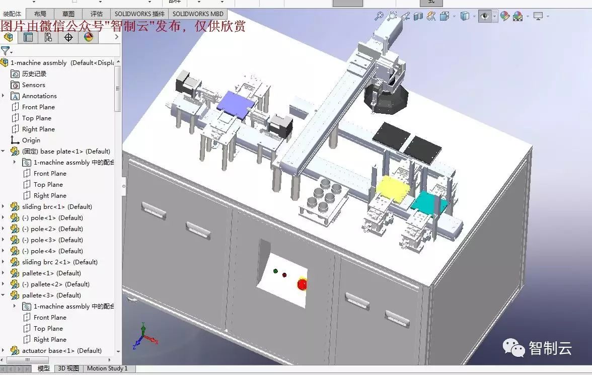The image size is (592, 375).
Task: Expand the actuator base<1> tree node
Action: [x=3, y=350]
